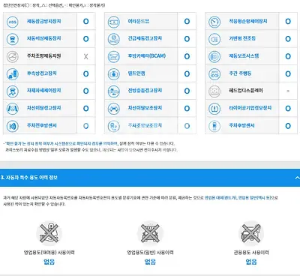Click the ABS anti-lock brake icon
300x276 pixels.
[x=13, y=22]
